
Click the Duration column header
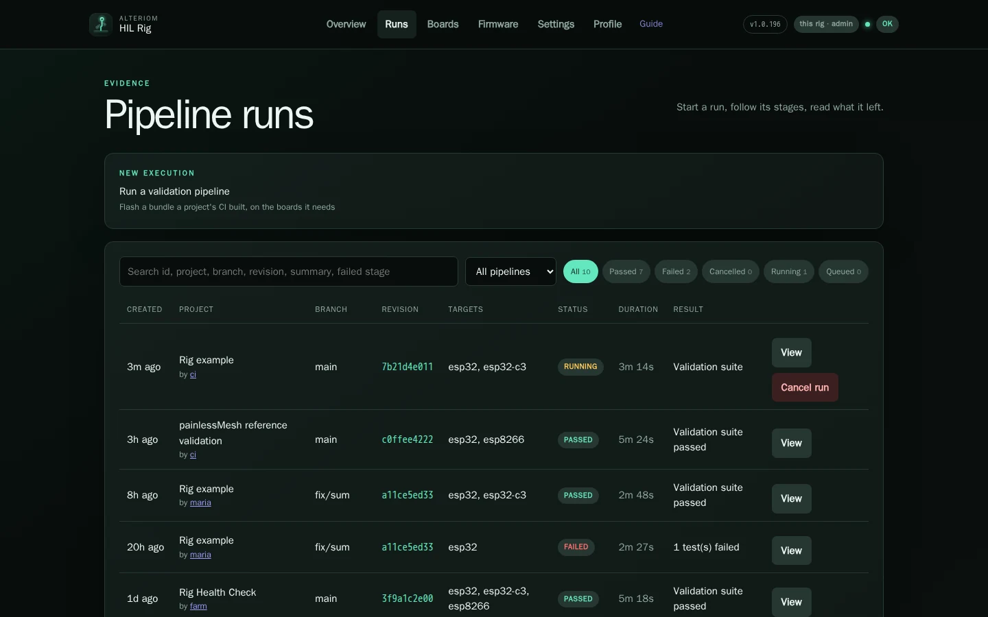pyautogui.click(x=638, y=309)
